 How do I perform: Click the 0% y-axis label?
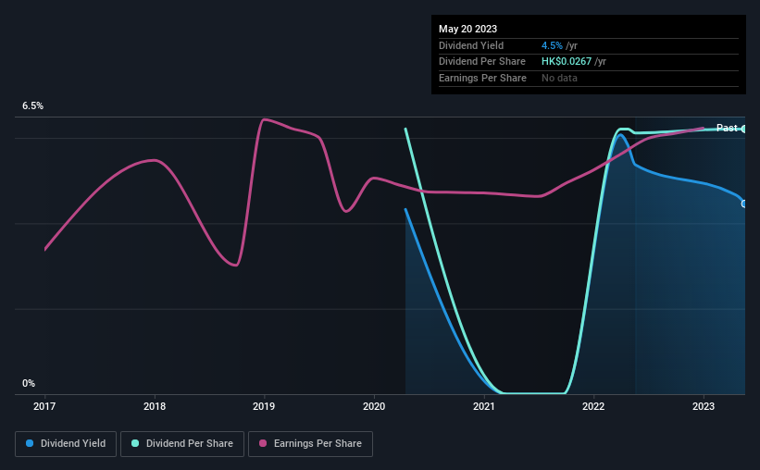pos(29,383)
